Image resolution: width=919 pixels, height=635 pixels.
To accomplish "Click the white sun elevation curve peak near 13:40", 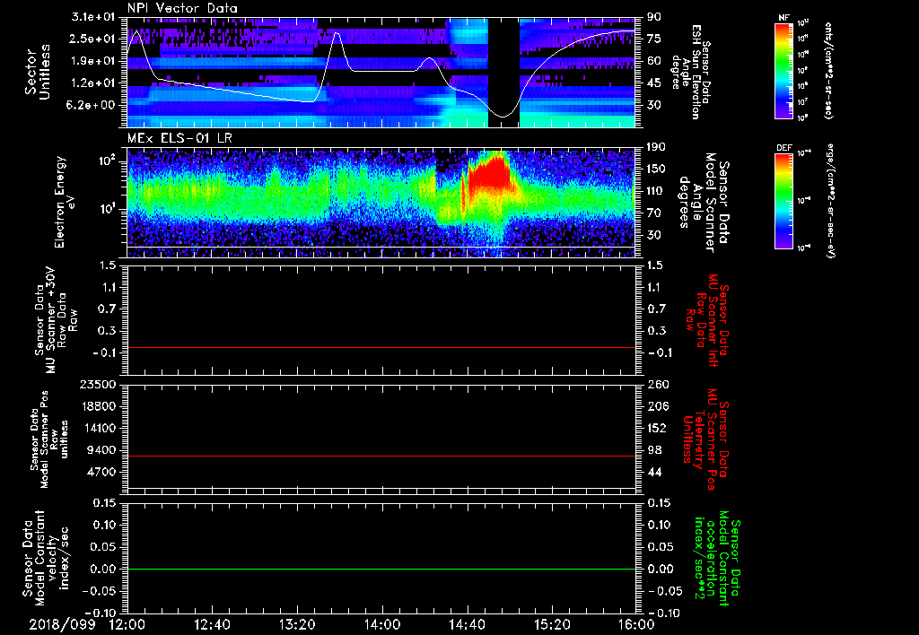I will [x=337, y=33].
